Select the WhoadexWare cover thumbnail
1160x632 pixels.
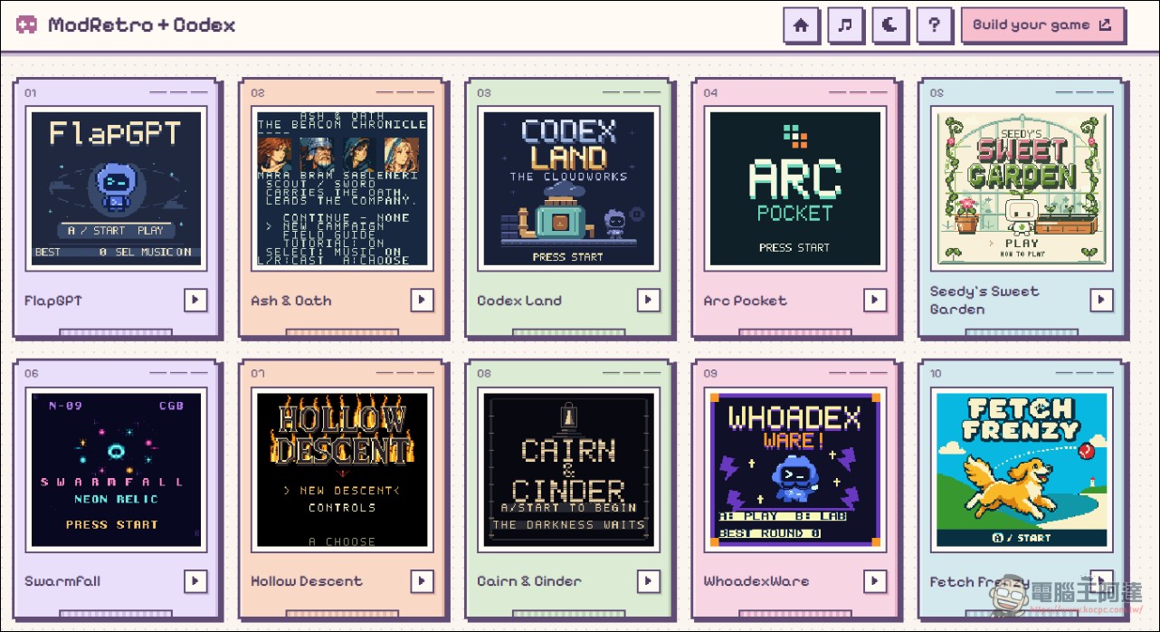794,469
